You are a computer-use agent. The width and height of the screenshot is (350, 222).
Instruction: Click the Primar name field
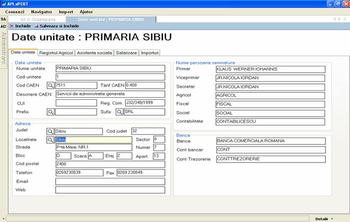[x=270, y=69]
